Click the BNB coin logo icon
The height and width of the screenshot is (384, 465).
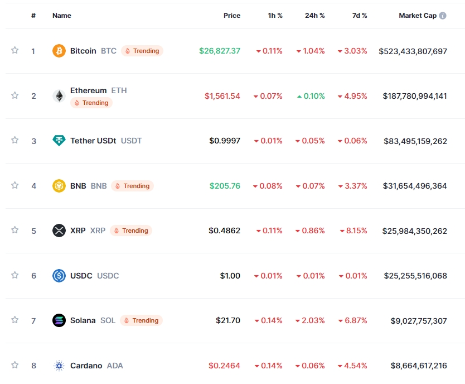tap(59, 186)
